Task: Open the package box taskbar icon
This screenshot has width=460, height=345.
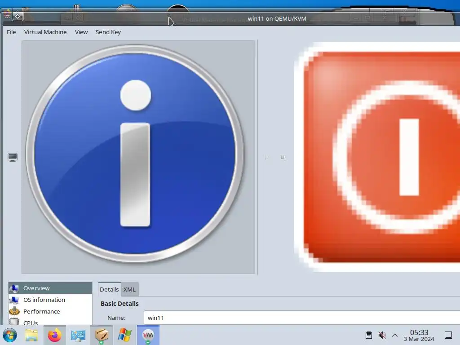Action: (101, 335)
